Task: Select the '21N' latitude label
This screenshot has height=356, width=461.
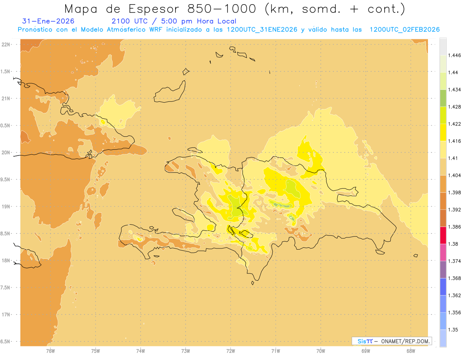Action: (7, 99)
